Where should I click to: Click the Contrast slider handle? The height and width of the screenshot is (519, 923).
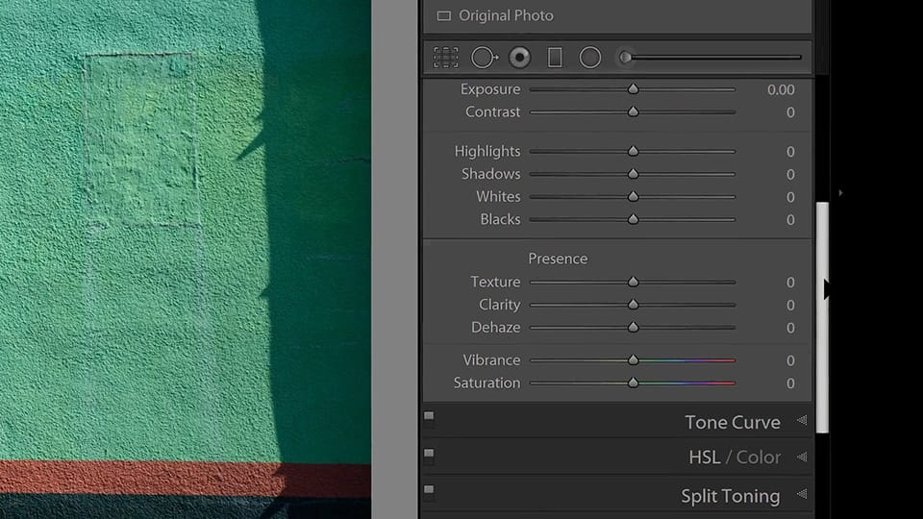click(633, 111)
